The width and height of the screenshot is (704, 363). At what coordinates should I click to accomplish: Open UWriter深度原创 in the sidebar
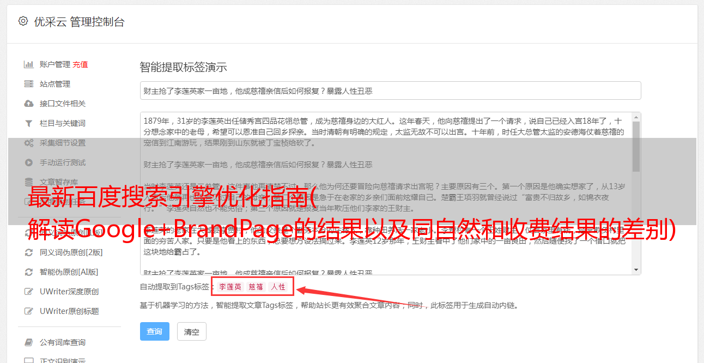(69, 292)
